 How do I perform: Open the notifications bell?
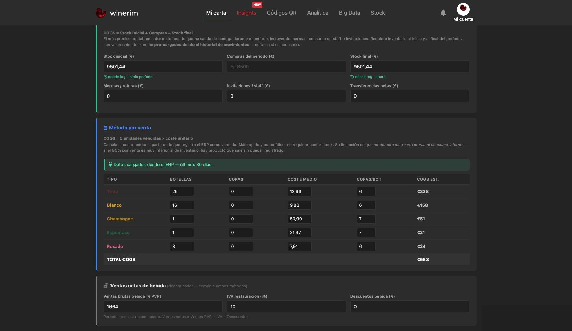pyautogui.click(x=443, y=13)
